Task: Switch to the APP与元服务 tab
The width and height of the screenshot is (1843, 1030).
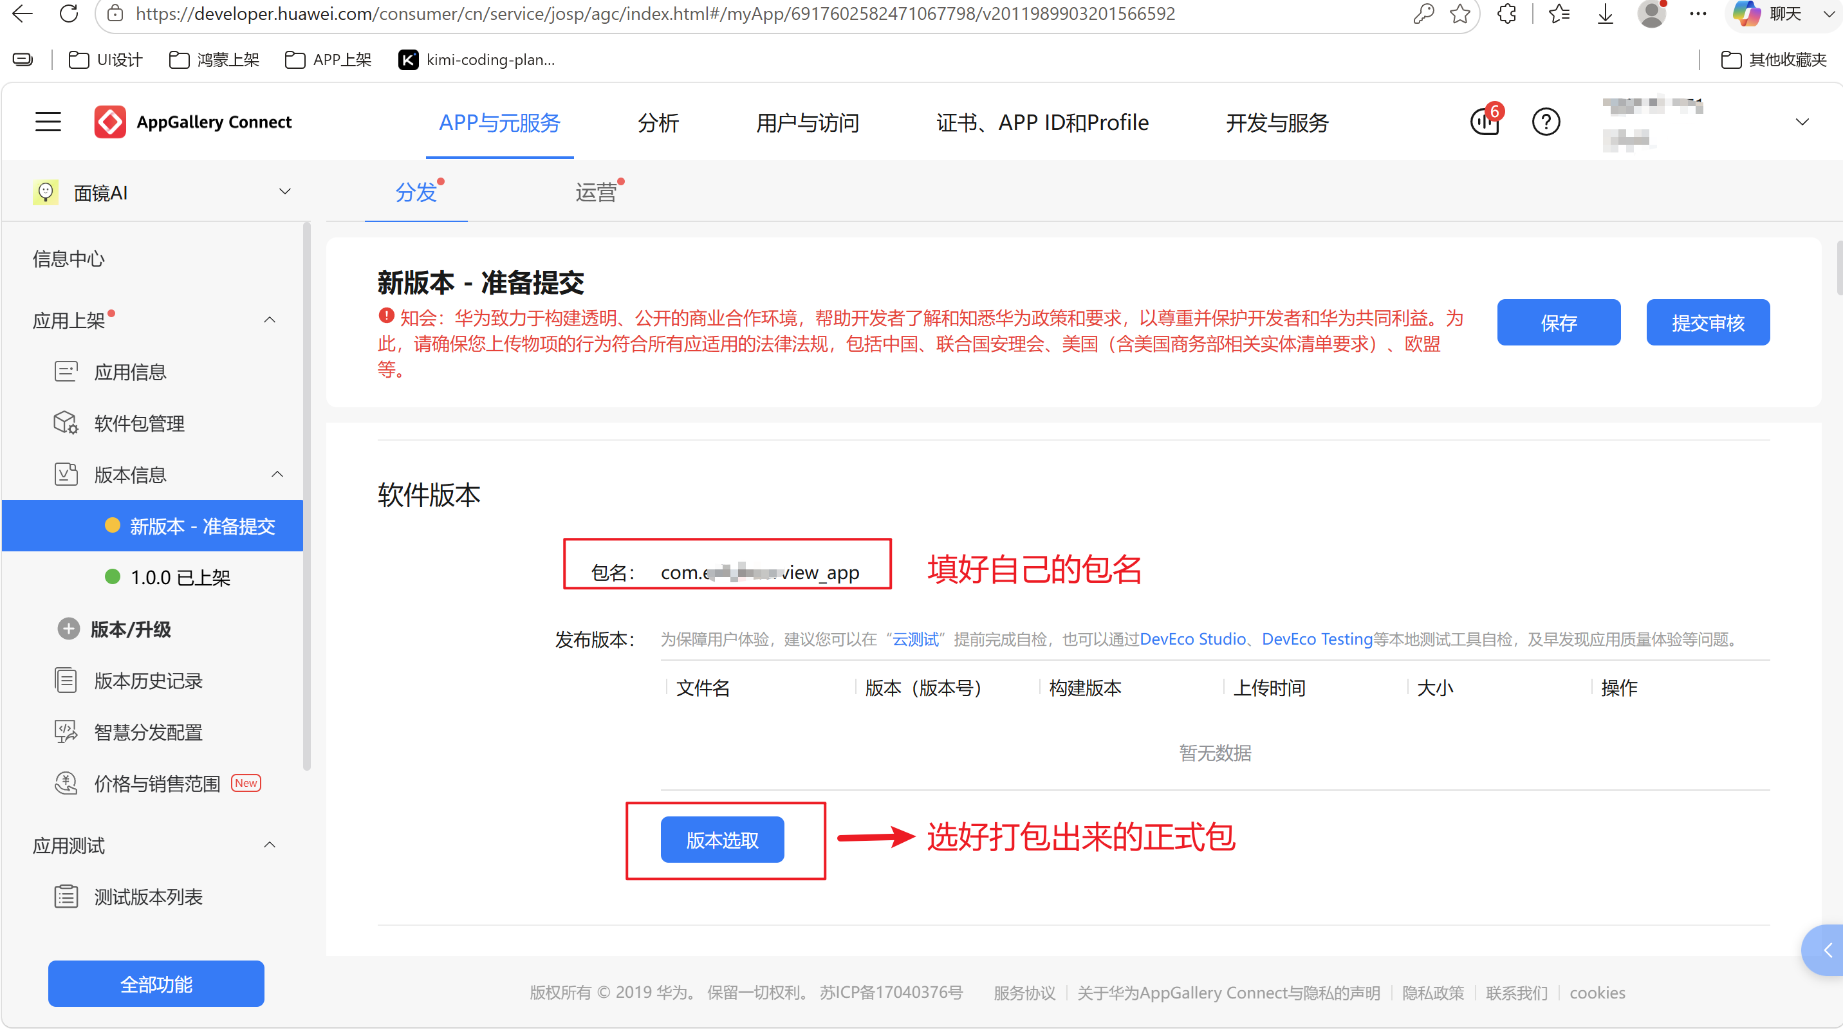Action: 499,122
